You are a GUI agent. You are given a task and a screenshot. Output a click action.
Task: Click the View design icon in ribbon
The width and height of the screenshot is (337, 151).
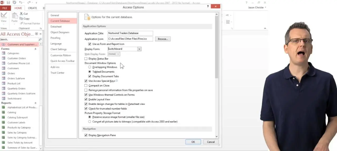tap(4, 15)
